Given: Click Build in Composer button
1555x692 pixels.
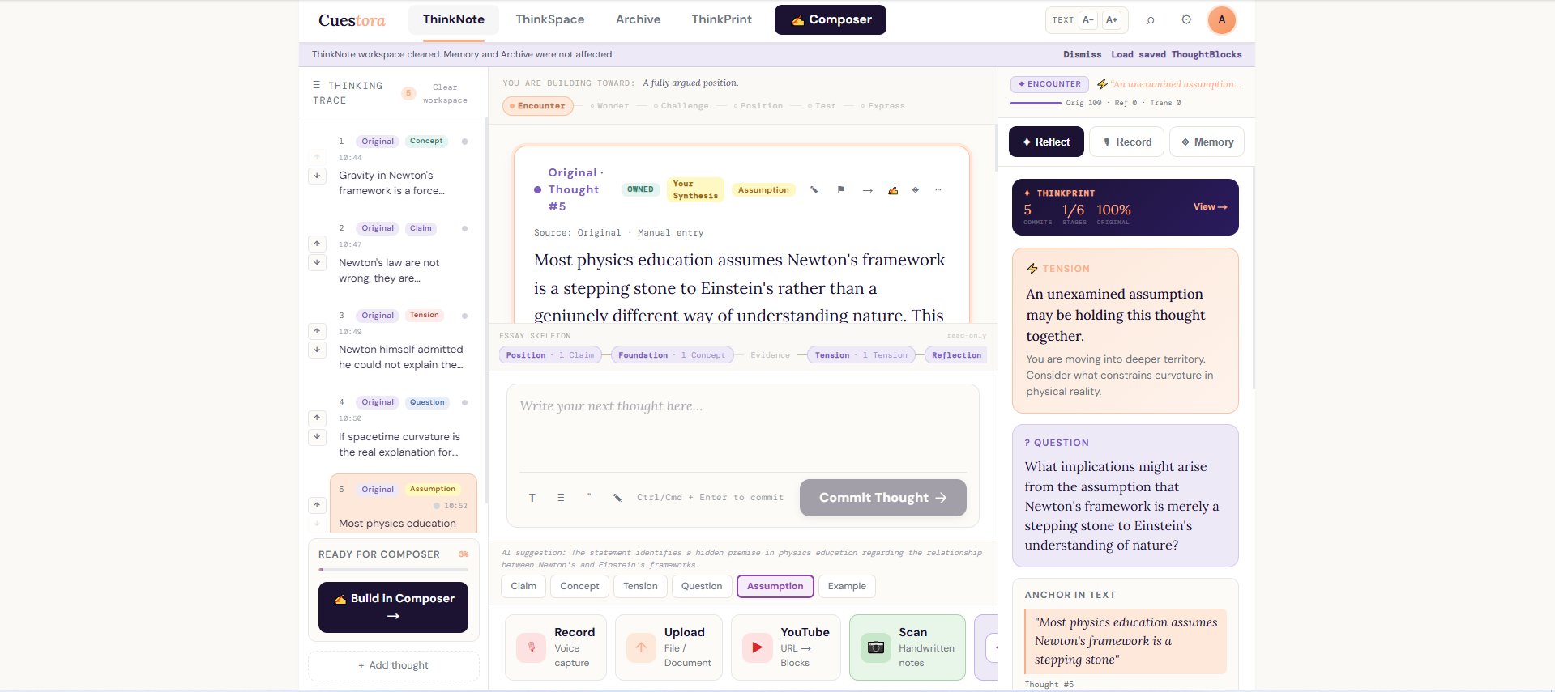Looking at the screenshot, I should point(393,607).
